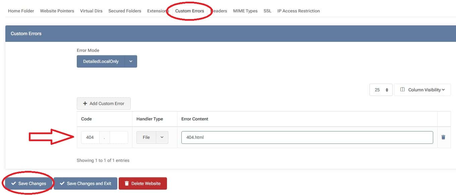This screenshot has width=456, height=195.
Task: Click the 404 error code field
Action: tap(90, 137)
